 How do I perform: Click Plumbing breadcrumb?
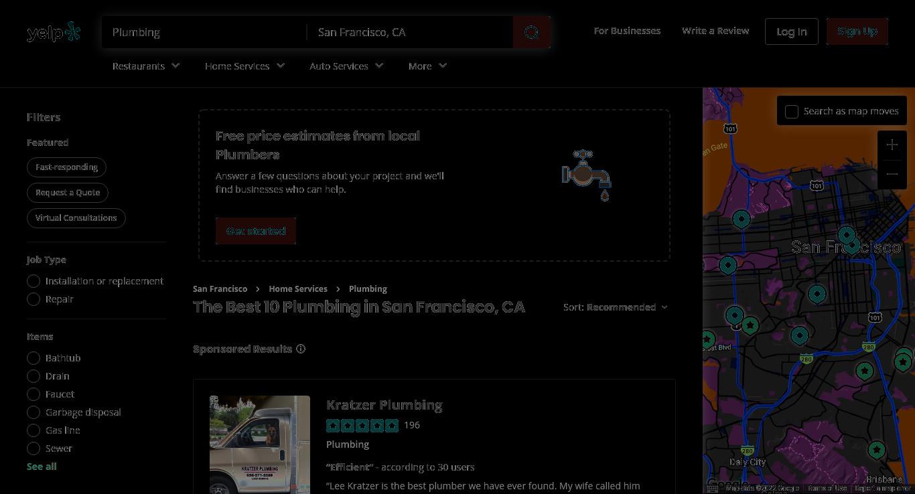pyautogui.click(x=368, y=289)
